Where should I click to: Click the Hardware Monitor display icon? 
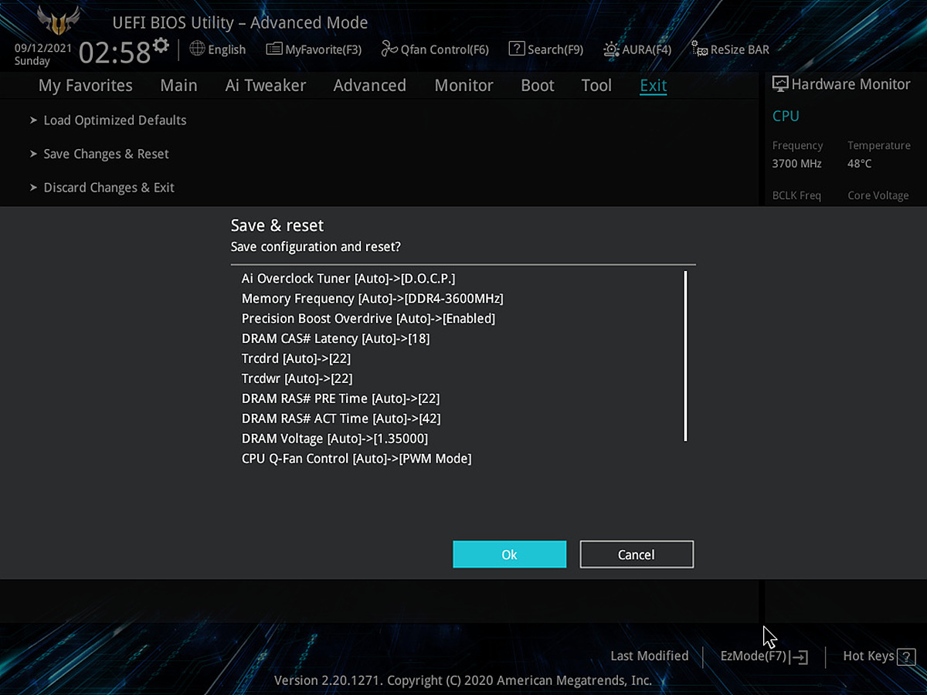pos(780,84)
